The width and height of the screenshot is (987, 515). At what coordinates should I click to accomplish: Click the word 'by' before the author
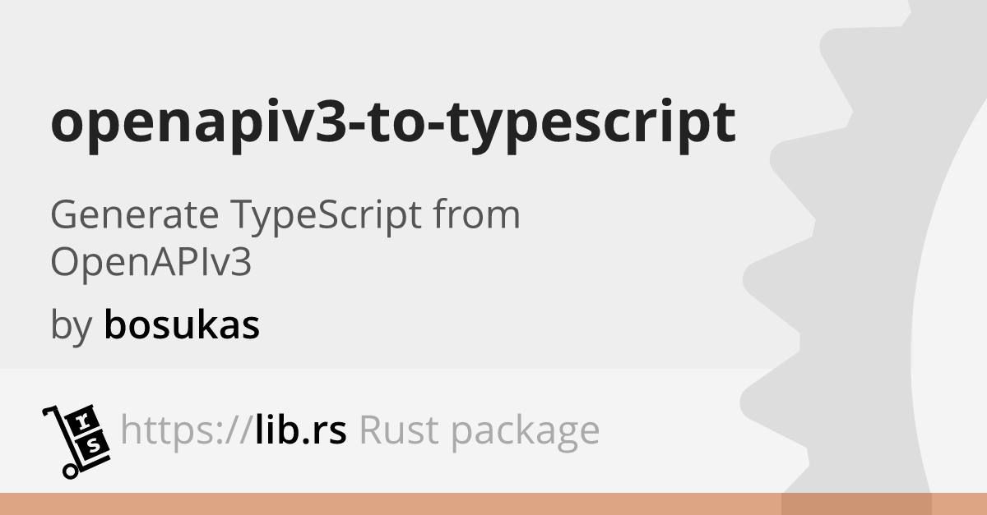pos(69,325)
